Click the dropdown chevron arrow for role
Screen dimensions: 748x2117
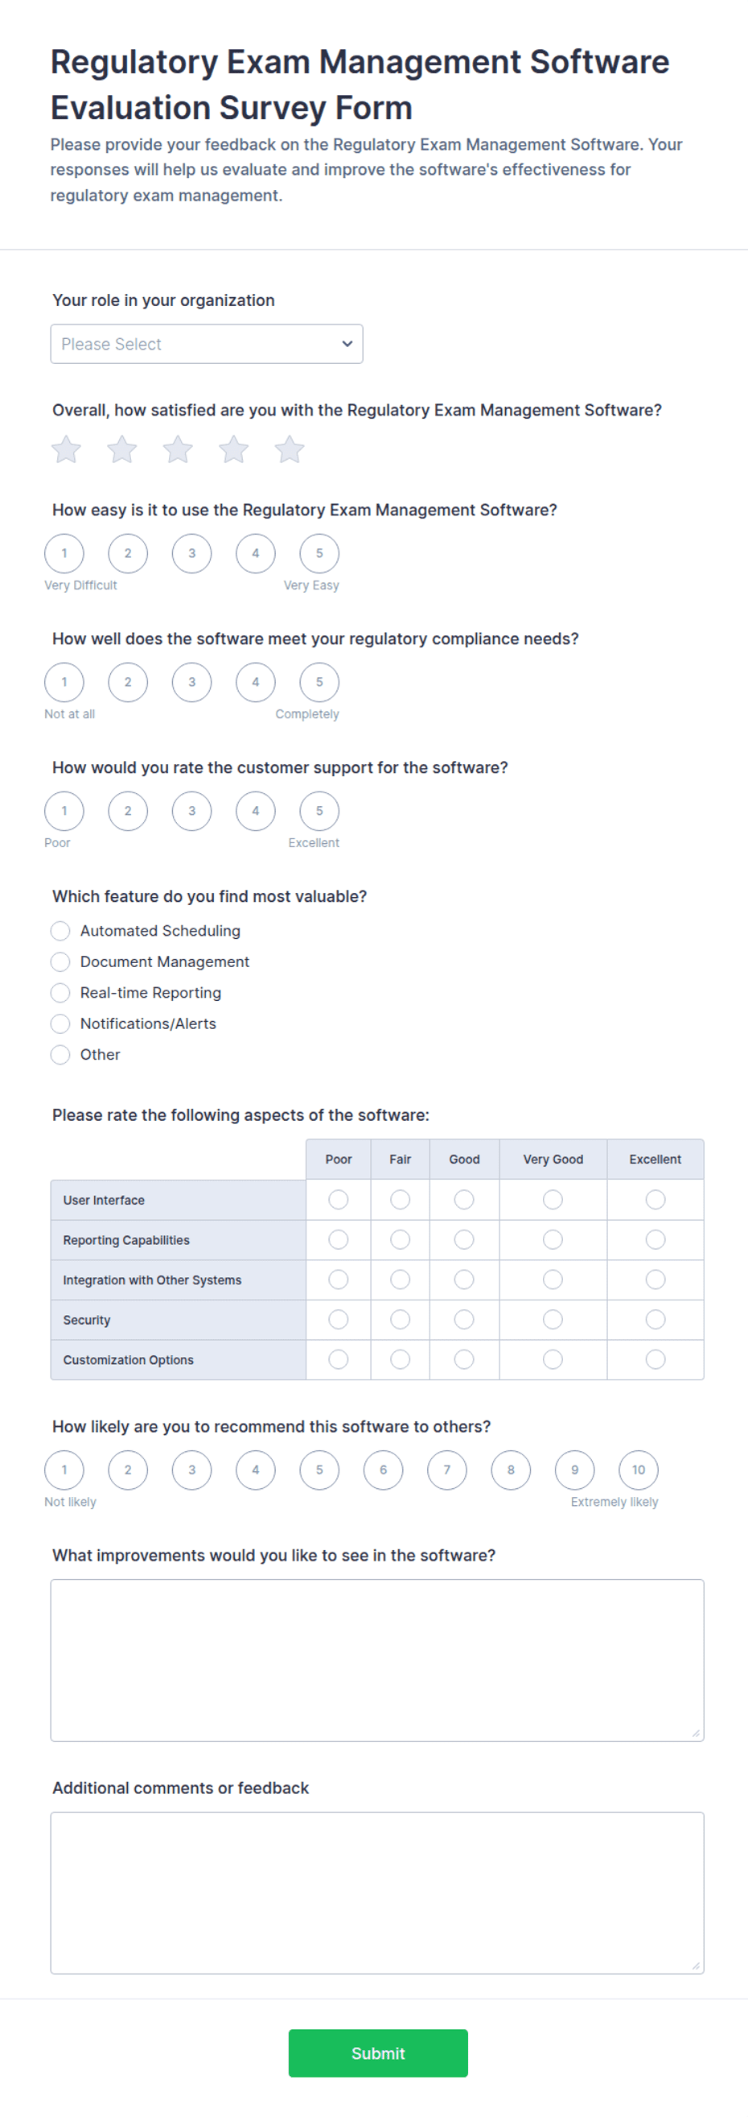click(x=347, y=345)
